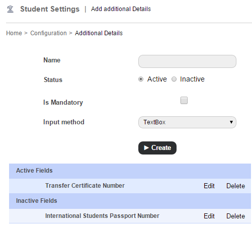Edit Transfer Certificate Number field

(x=209, y=186)
